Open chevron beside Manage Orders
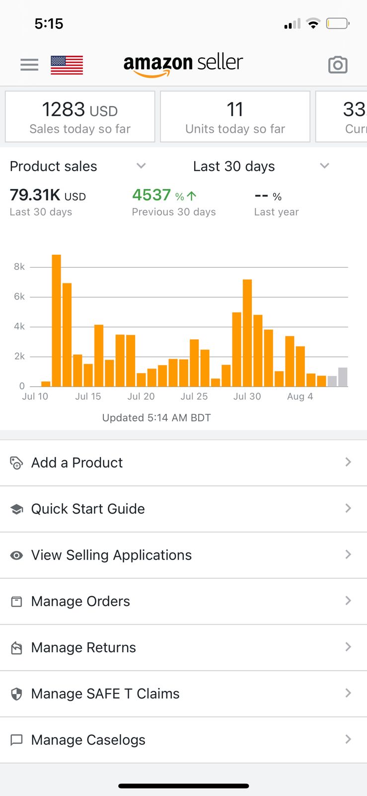 pos(348,601)
